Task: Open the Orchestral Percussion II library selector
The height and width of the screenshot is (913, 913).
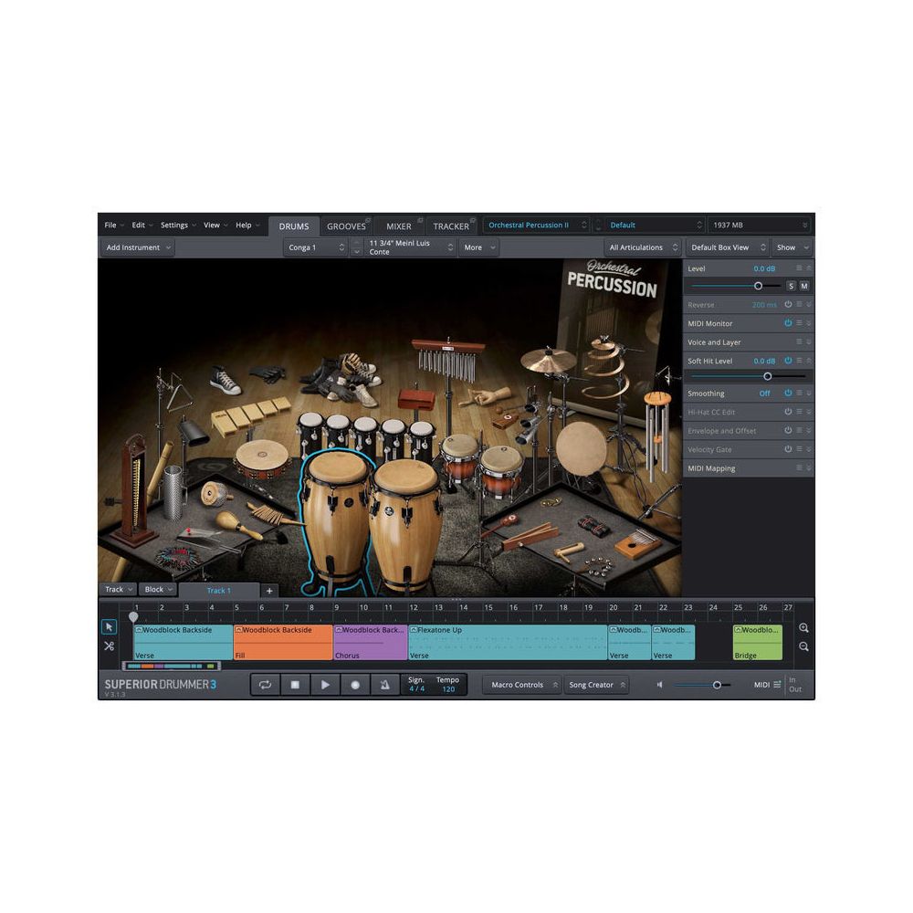Action: pyautogui.click(x=536, y=225)
